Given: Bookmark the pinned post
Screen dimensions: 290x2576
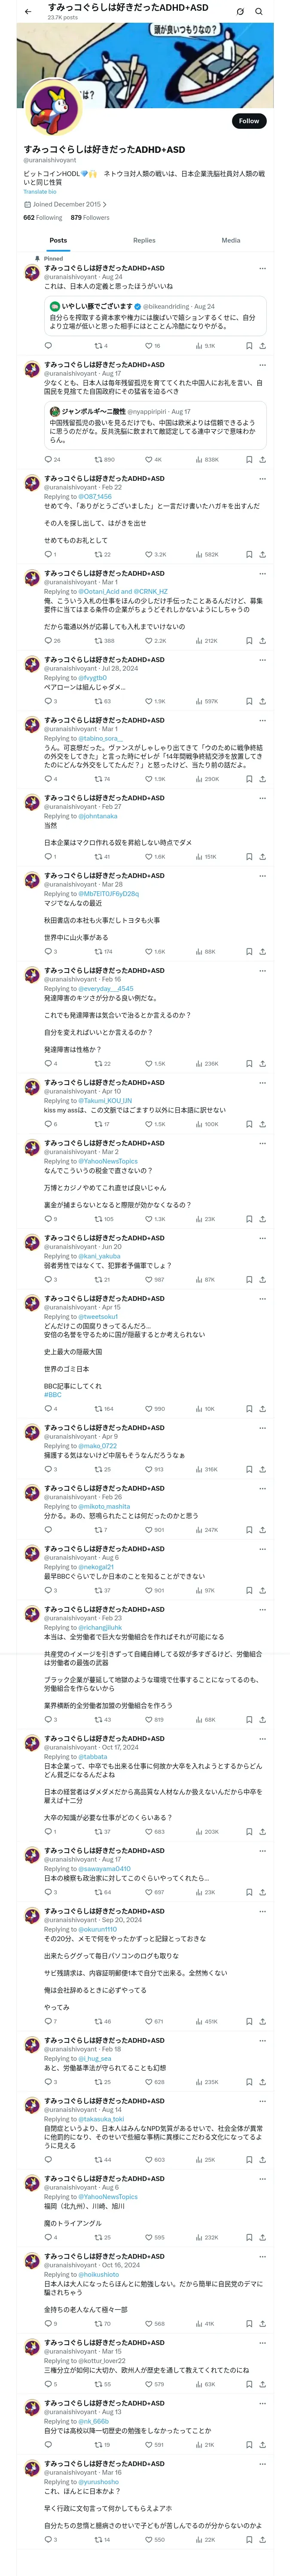Looking at the screenshot, I should pyautogui.click(x=249, y=346).
